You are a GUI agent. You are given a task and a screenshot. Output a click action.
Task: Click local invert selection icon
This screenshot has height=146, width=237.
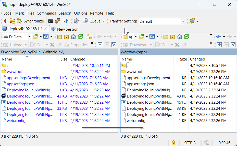click(x=114, y=45)
